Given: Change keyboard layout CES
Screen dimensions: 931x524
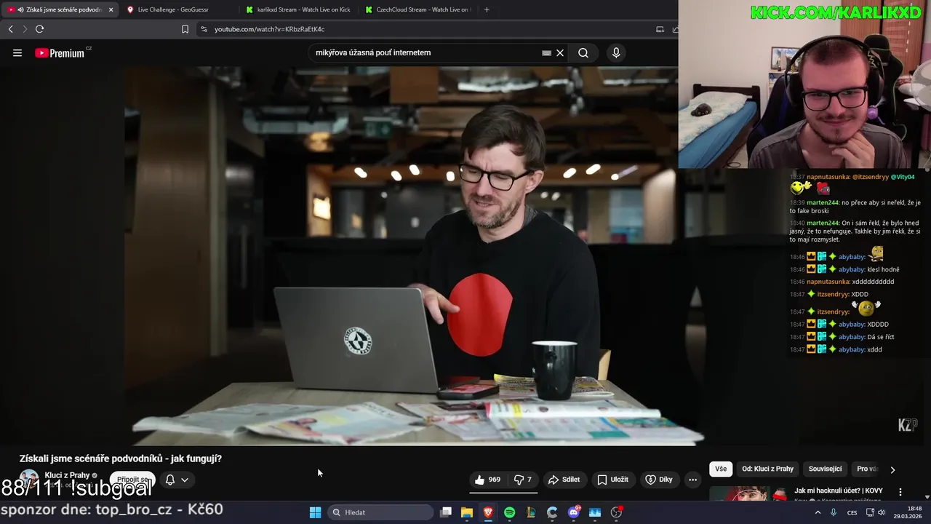Looking at the screenshot, I should (x=852, y=512).
